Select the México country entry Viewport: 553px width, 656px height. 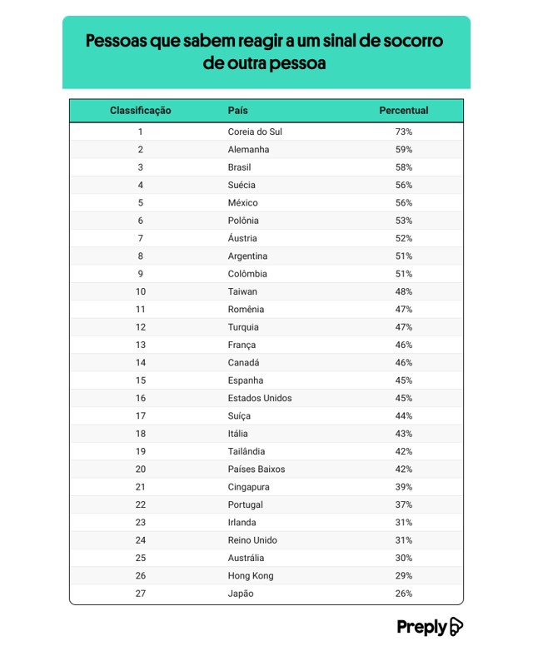pyautogui.click(x=242, y=203)
